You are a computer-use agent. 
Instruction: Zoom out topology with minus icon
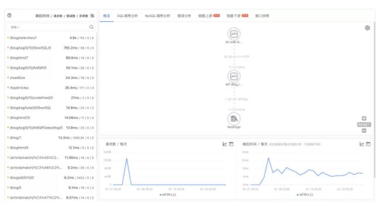364,131
